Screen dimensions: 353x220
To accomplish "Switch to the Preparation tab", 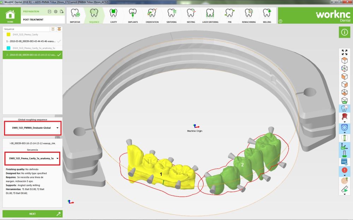I will click(x=31, y=12).
